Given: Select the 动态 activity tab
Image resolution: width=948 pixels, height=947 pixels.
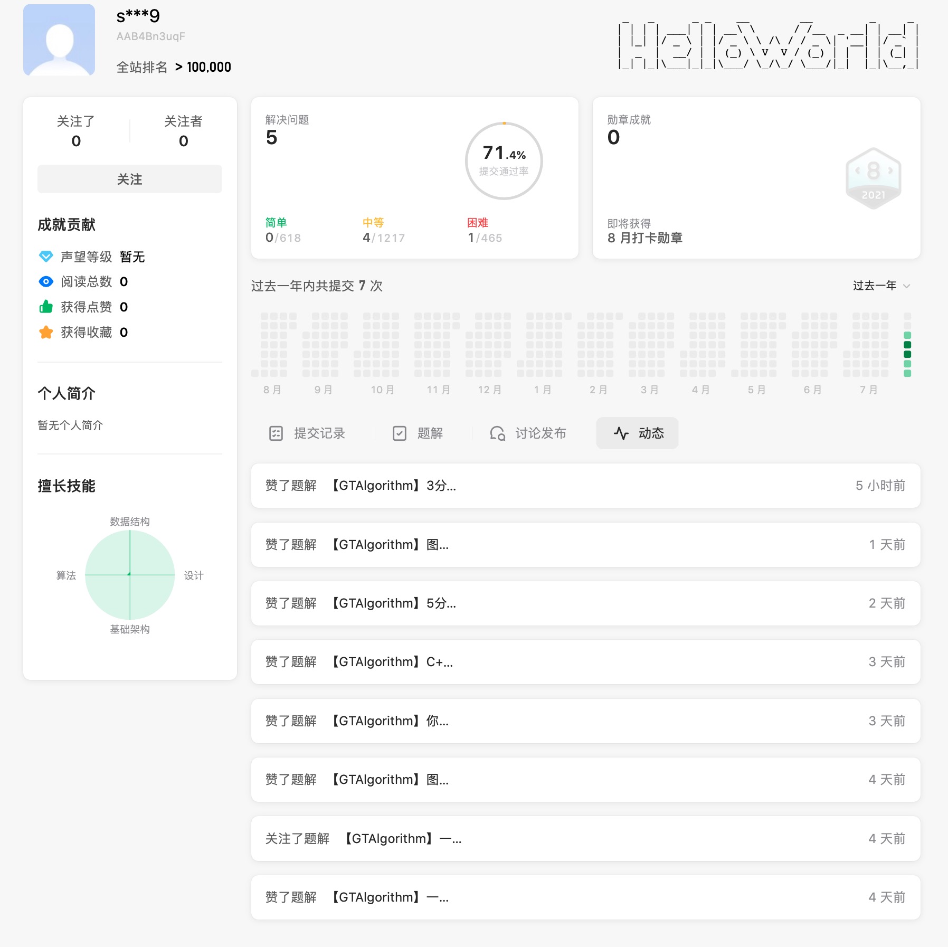Looking at the screenshot, I should coord(638,433).
